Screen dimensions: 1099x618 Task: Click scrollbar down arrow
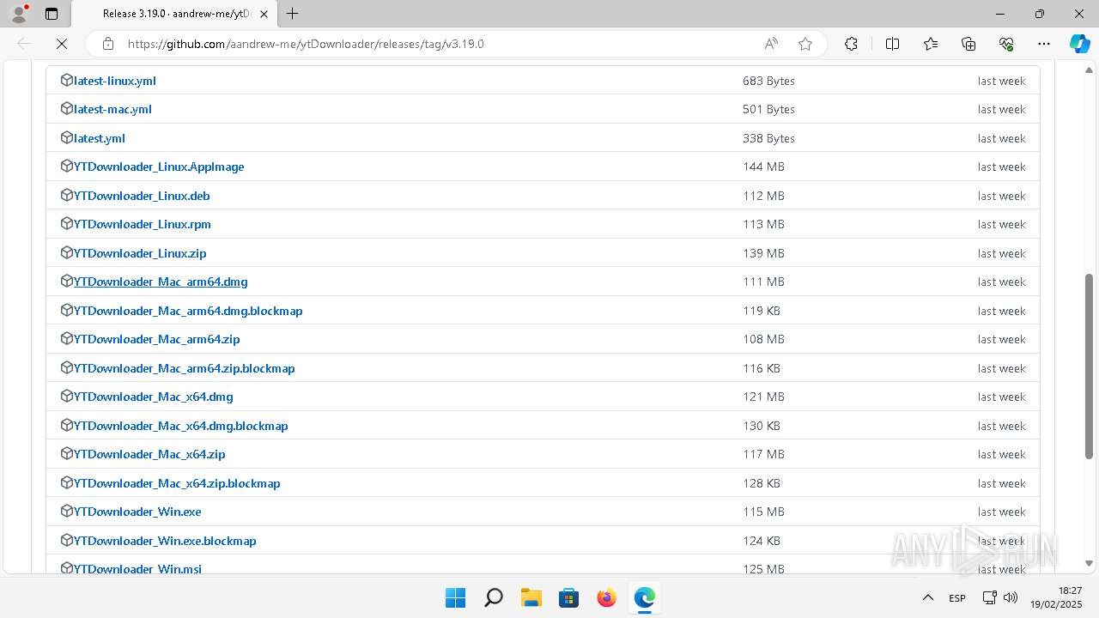click(x=1090, y=564)
